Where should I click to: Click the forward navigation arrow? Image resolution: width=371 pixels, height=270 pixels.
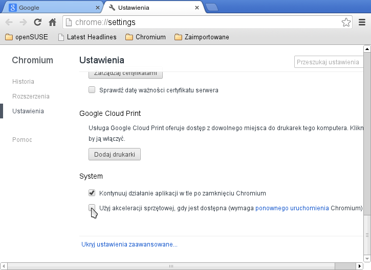23,22
